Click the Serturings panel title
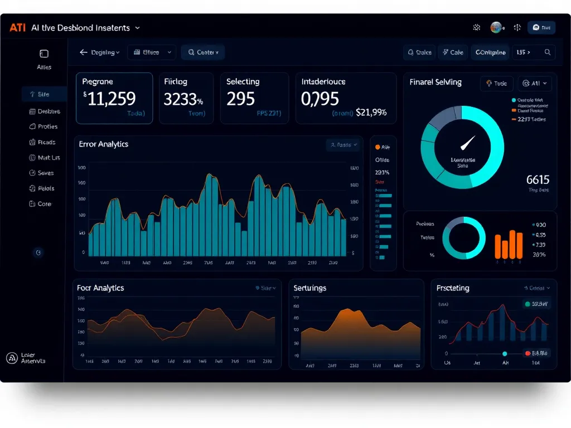The height and width of the screenshot is (428, 571). pyautogui.click(x=310, y=288)
